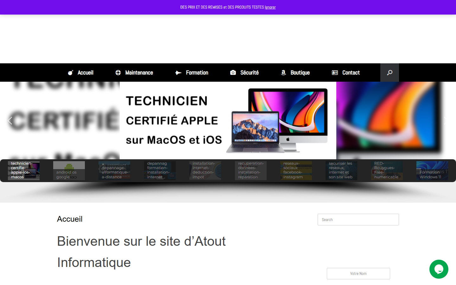This screenshot has height=285, width=456.
Task: Select reseaux-sociaux facebook-instagram thumbnail
Action: (x=296, y=171)
